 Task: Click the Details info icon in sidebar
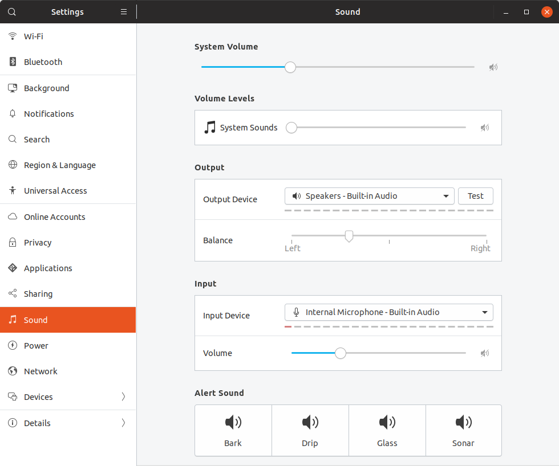tap(13, 423)
